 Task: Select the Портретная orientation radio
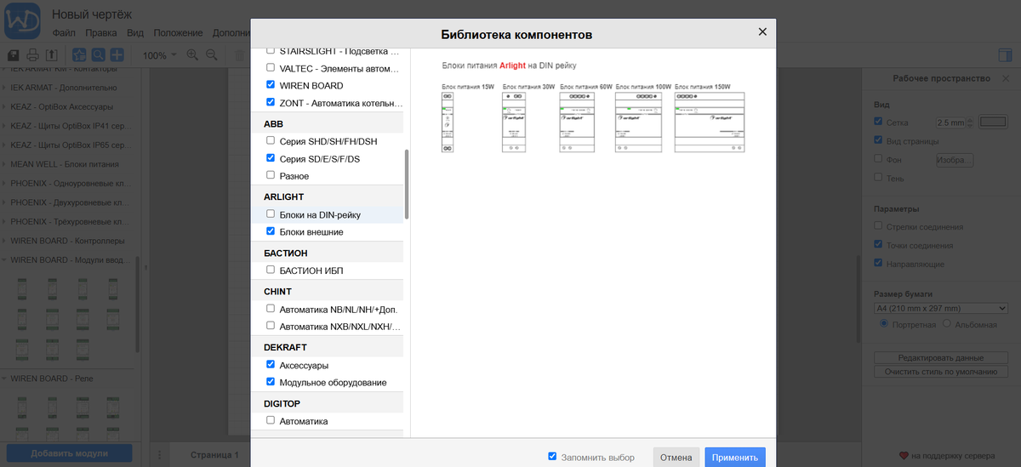click(885, 324)
